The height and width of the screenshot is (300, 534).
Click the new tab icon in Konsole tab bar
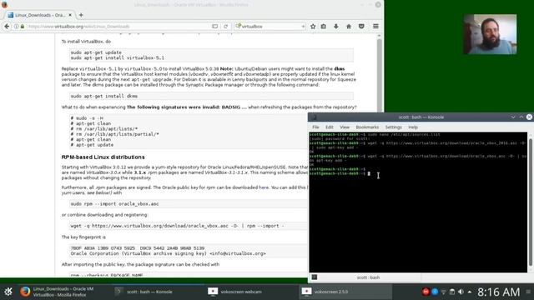click(x=315, y=277)
